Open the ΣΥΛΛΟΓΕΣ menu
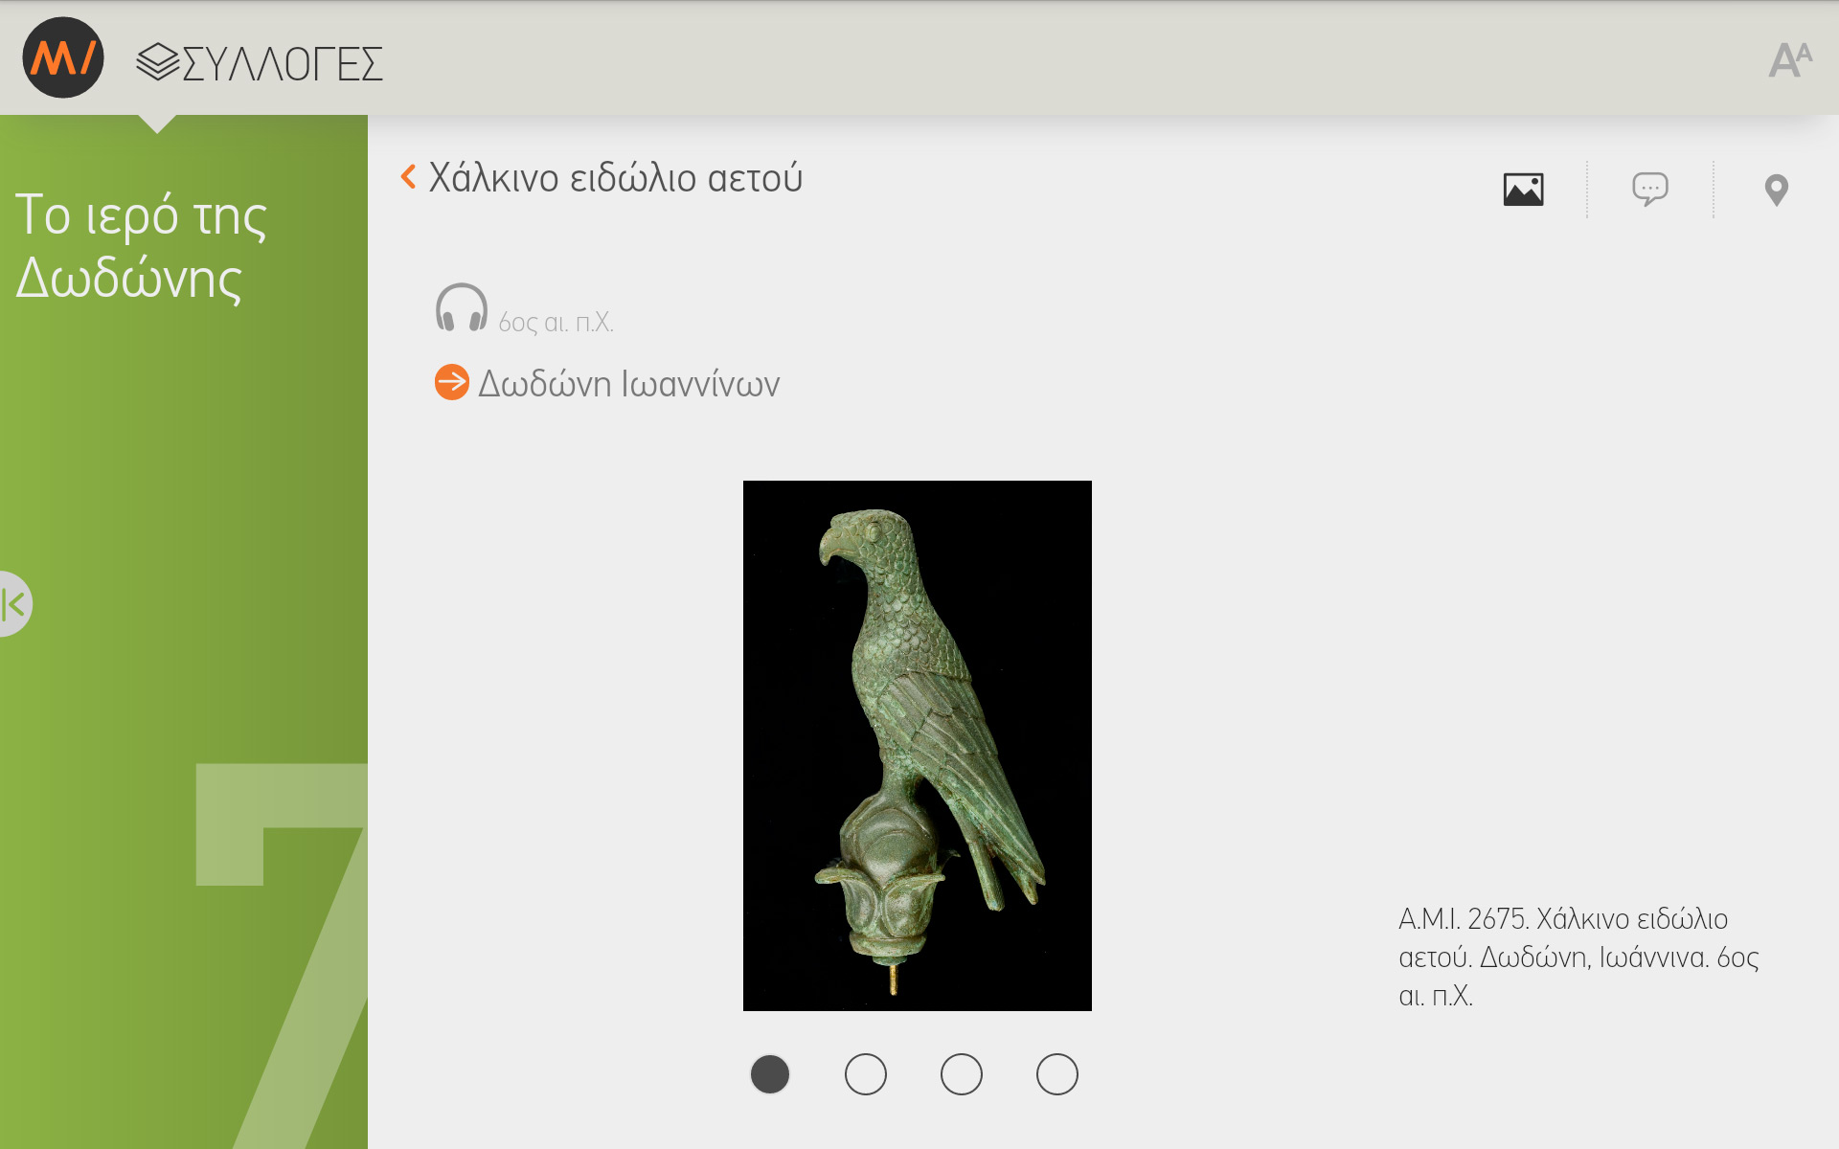The image size is (1839, 1149). click(x=282, y=64)
